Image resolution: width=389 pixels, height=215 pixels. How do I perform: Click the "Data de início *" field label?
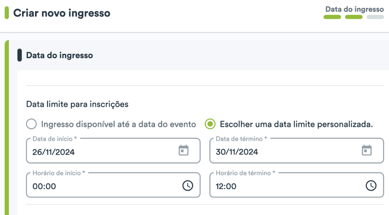tap(54, 139)
